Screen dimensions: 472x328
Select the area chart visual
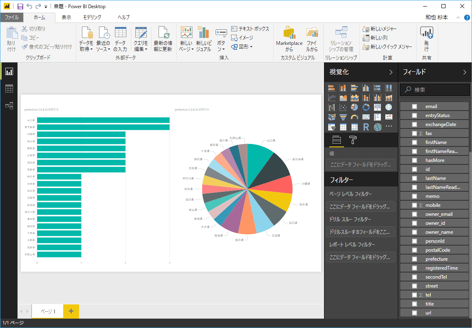click(343, 98)
